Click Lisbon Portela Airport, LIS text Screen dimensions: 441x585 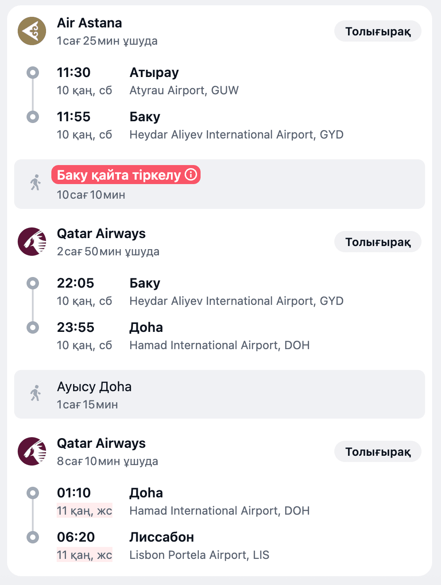click(x=199, y=555)
